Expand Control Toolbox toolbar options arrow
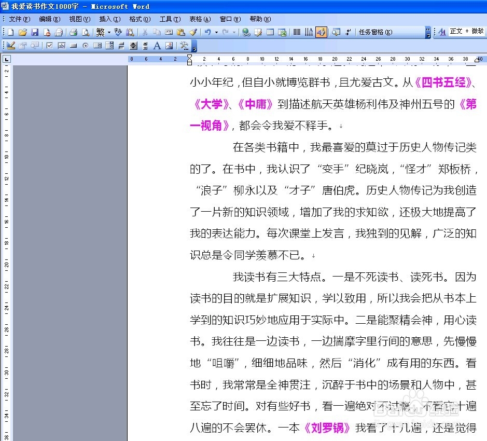The width and height of the screenshot is (487, 441). (x=194, y=46)
